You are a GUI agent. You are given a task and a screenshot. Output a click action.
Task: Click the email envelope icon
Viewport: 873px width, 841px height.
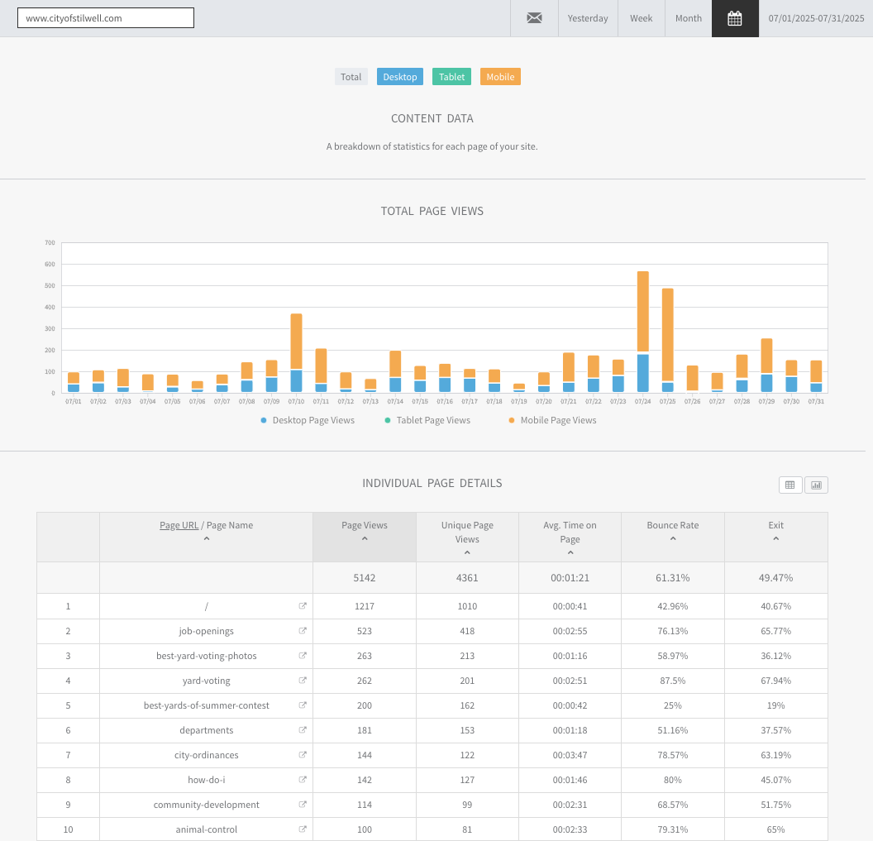point(535,18)
